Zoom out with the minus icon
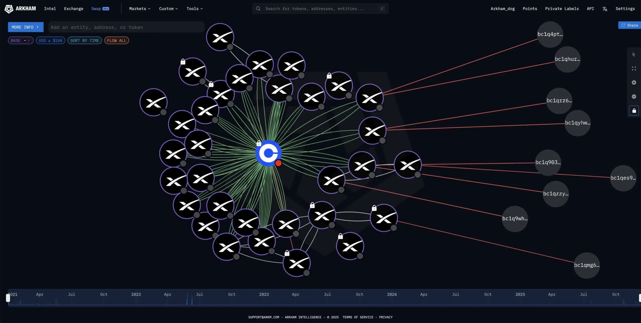The height and width of the screenshot is (323, 641). (x=634, y=96)
